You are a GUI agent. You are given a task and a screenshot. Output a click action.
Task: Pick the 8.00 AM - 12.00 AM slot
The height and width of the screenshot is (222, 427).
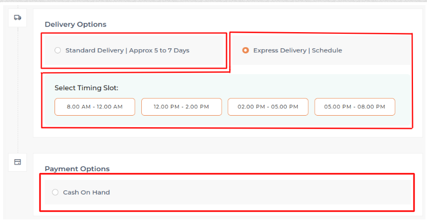point(95,107)
